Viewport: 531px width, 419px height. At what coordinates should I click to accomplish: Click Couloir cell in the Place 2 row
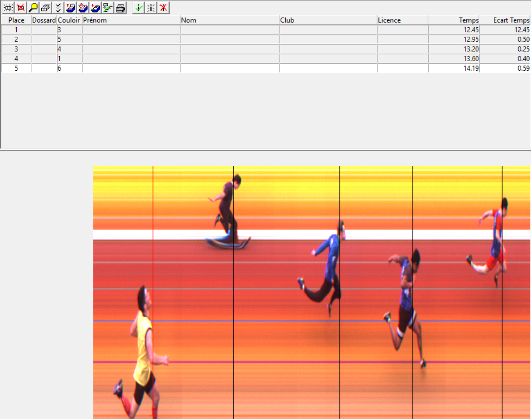pyautogui.click(x=70, y=39)
